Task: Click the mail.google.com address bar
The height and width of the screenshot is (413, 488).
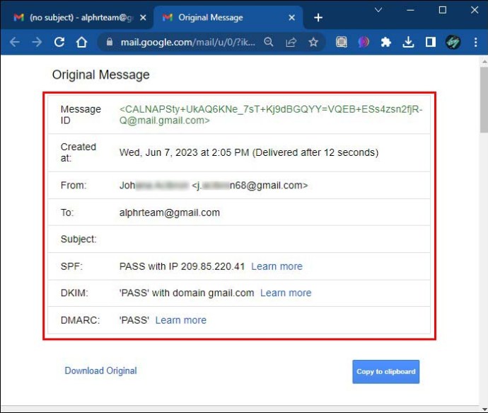Action: click(x=187, y=42)
